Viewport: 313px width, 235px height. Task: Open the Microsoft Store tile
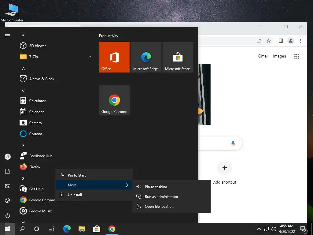(178, 57)
